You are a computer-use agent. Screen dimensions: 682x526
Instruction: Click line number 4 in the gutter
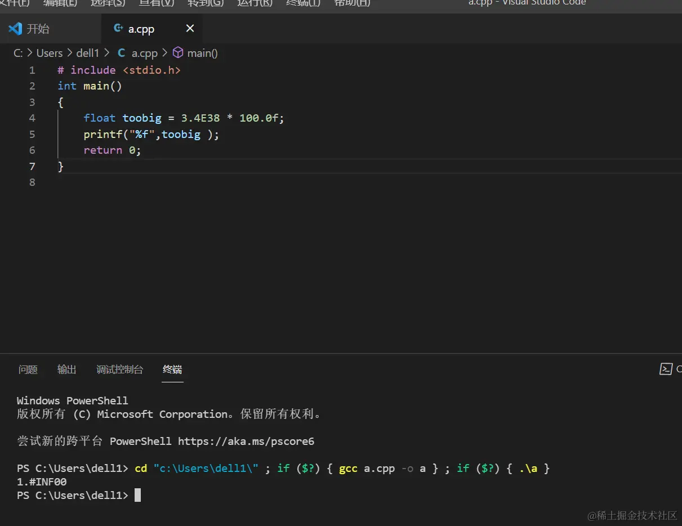tap(32, 118)
